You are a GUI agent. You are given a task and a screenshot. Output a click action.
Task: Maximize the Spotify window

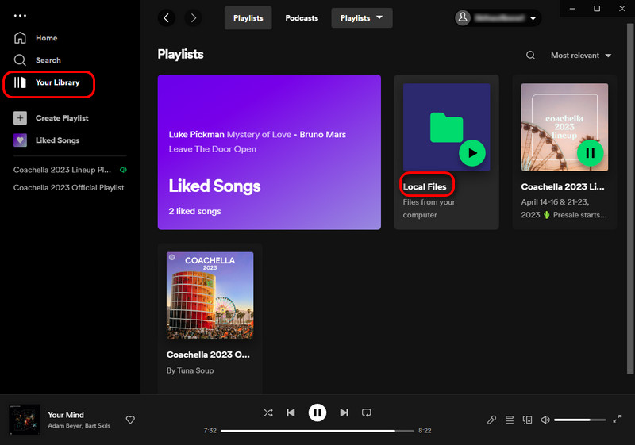click(597, 9)
